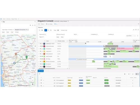140x105 pixels.
Task: Click the Refresh button
Action: pos(43,24)
